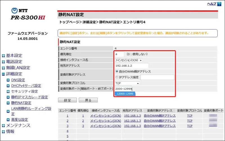This screenshot has height=141, width=225.
Task: Open LAN側静的ルーティング設定 link
Action: coord(31,111)
